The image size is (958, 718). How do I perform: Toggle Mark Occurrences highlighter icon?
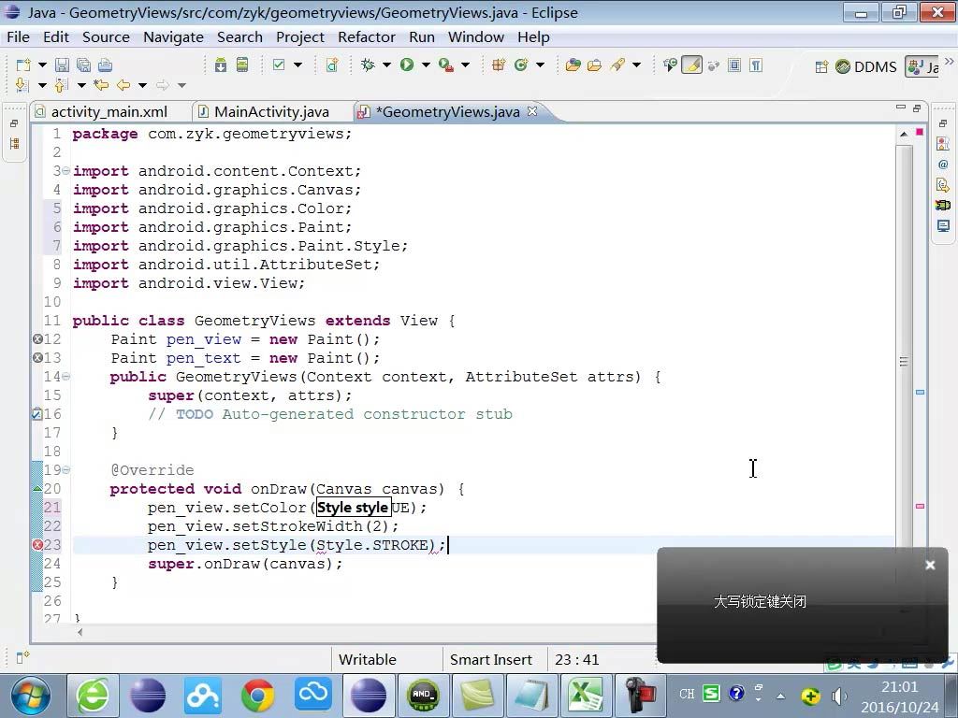pyautogui.click(x=691, y=65)
